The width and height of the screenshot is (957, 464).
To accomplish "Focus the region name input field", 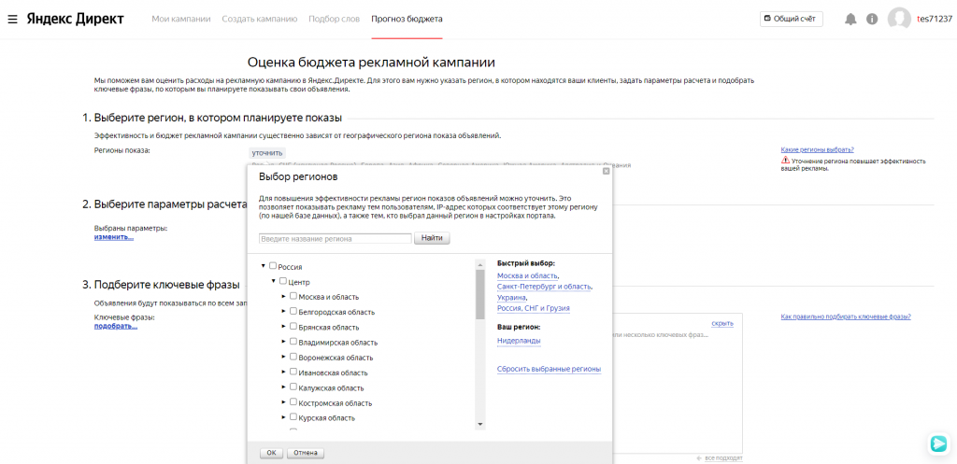I will (x=336, y=239).
